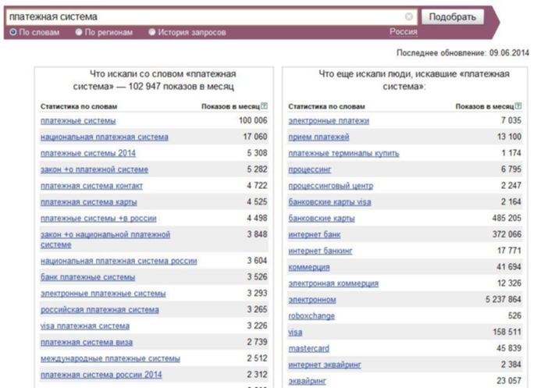Open the 'mastercard' keyword link

tap(309, 349)
